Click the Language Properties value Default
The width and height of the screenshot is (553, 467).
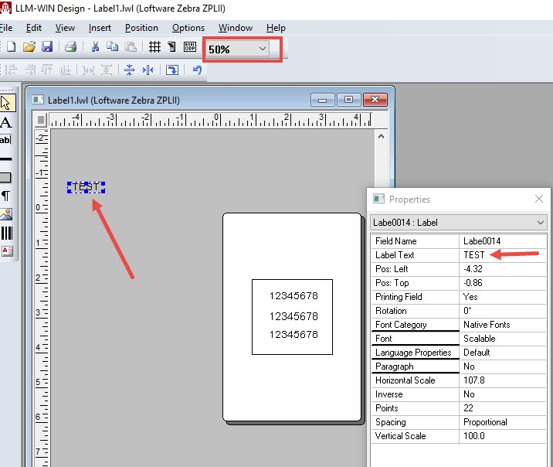pyautogui.click(x=502, y=353)
